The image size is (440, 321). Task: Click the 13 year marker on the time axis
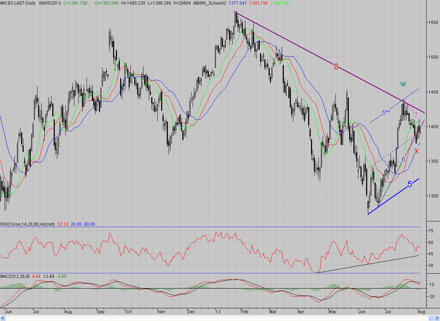pyautogui.click(x=218, y=312)
